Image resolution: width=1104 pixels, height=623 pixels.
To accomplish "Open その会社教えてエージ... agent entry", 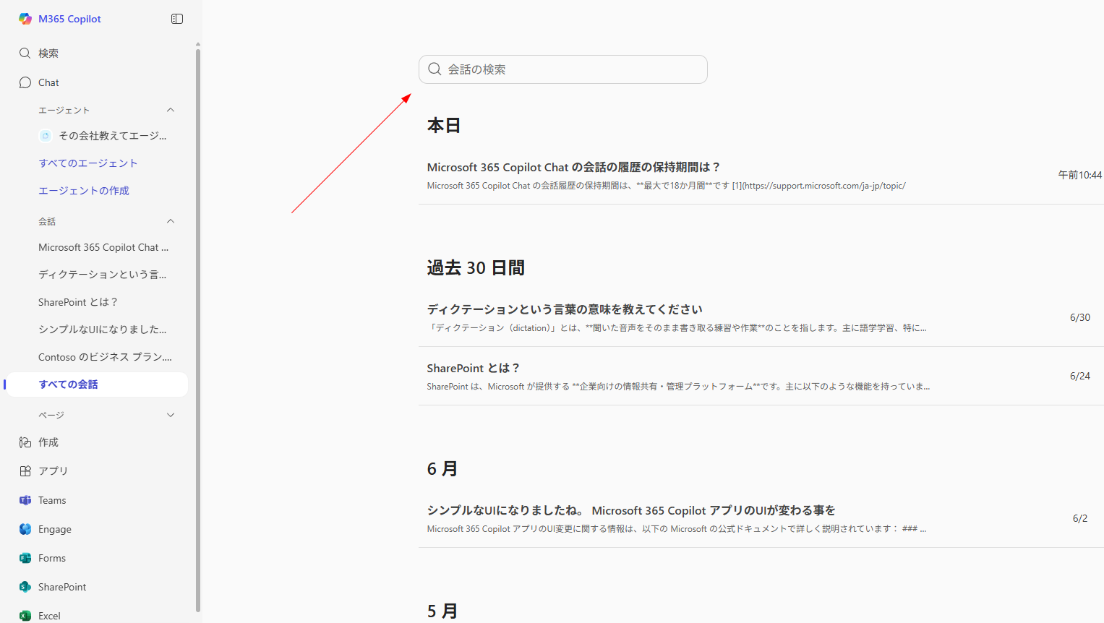I will (x=113, y=136).
